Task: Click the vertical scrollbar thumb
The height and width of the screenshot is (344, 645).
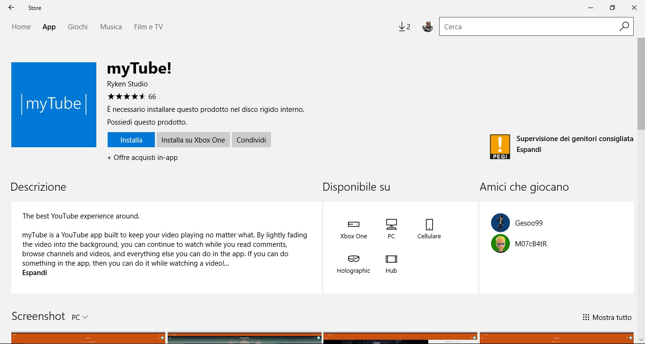Action: point(641,83)
